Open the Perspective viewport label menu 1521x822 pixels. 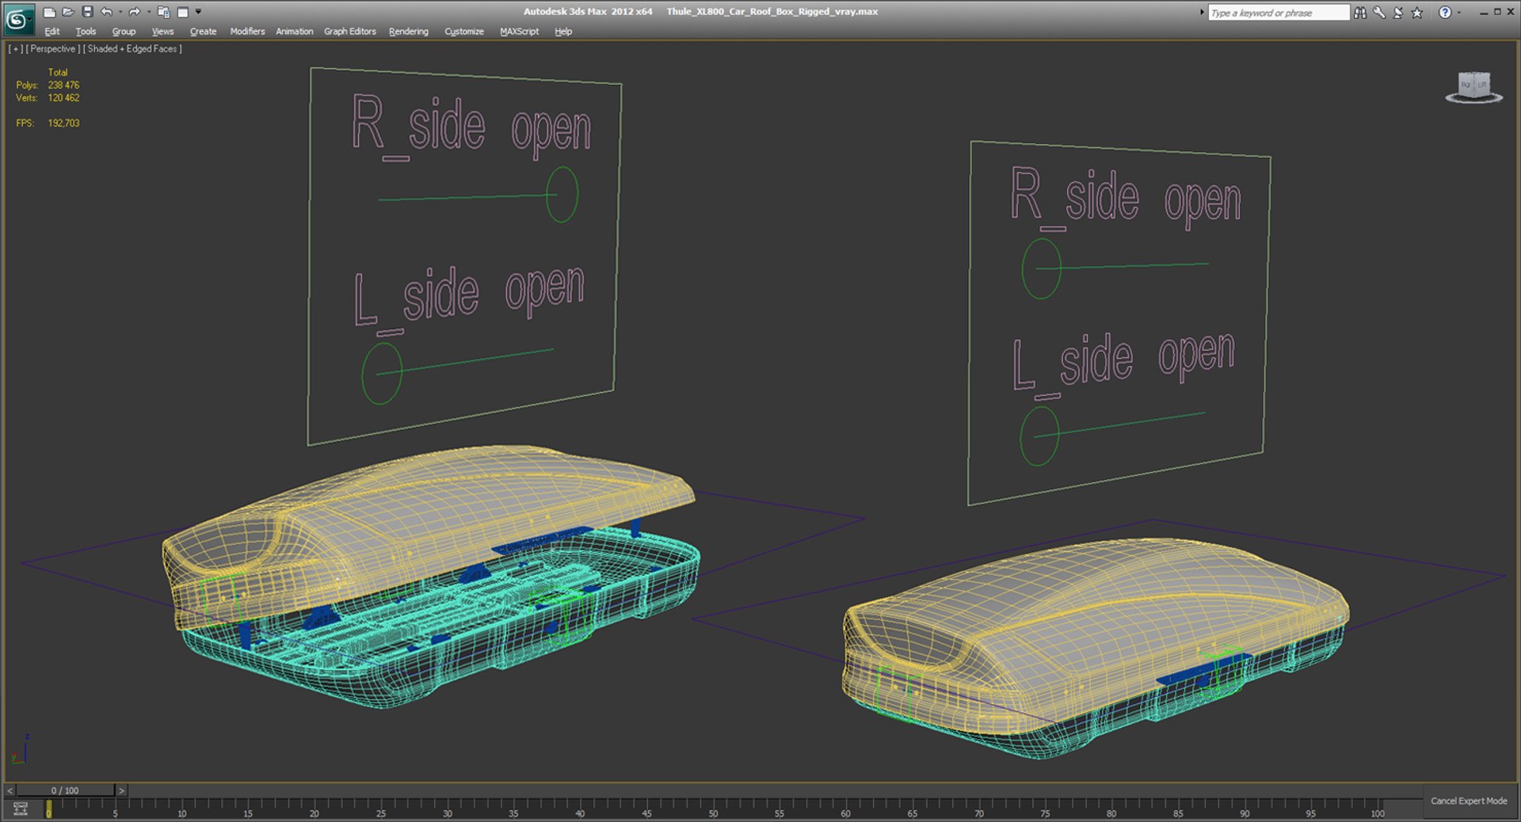click(53, 49)
